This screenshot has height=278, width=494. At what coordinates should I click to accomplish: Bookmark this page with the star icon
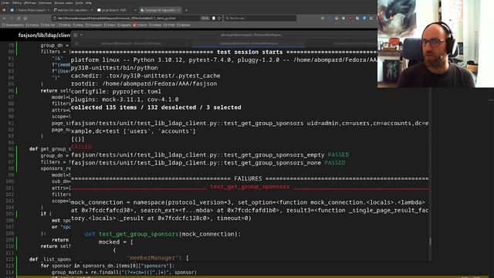click(219, 19)
